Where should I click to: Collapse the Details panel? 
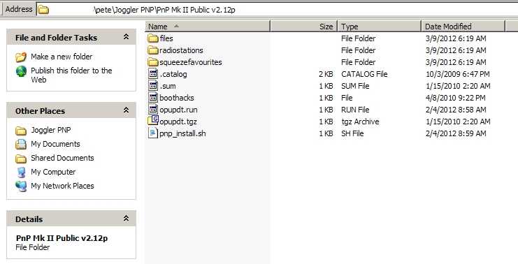pyautogui.click(x=127, y=218)
